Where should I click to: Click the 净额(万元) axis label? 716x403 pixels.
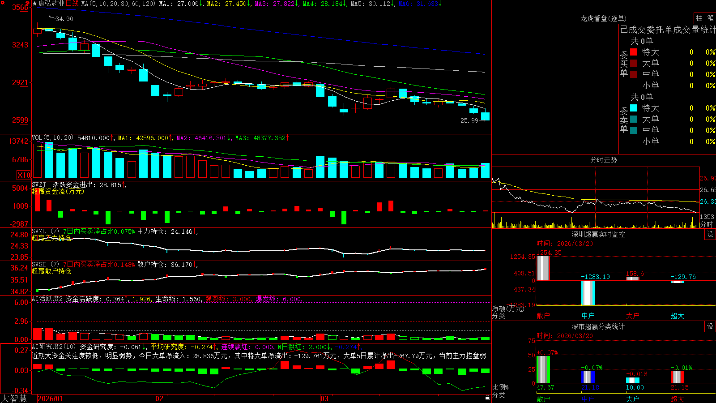[508, 309]
